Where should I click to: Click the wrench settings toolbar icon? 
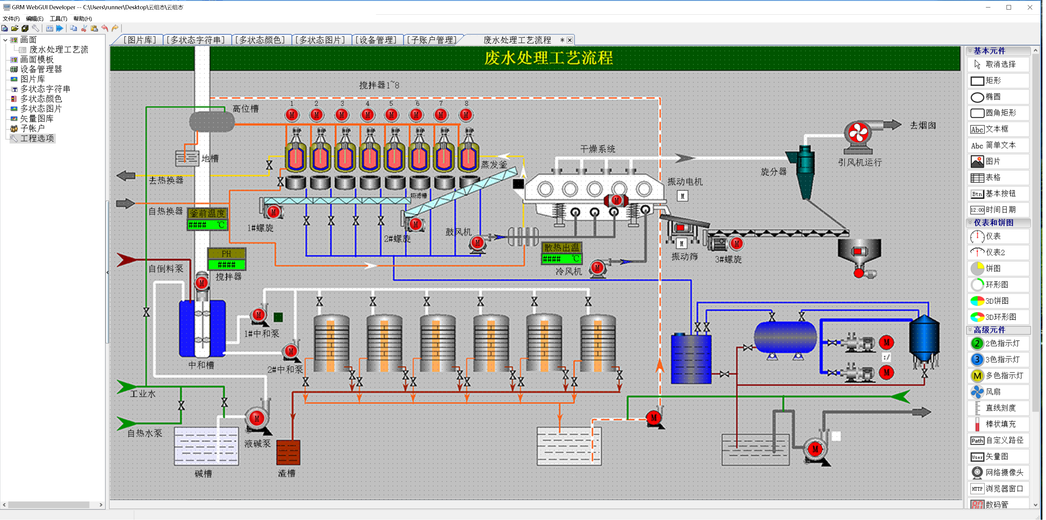pos(36,28)
